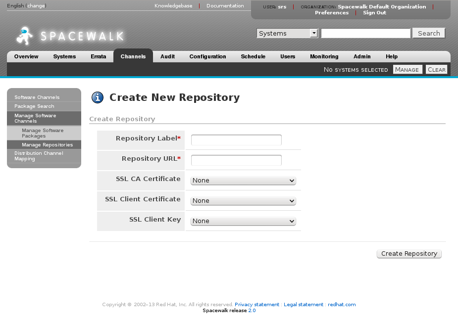Click the Spacewalk astronaut logo
The height and width of the screenshot is (323, 458).
[x=25, y=36]
